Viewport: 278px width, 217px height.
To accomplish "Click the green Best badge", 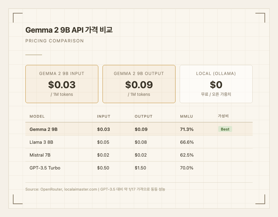I will 225,129.
